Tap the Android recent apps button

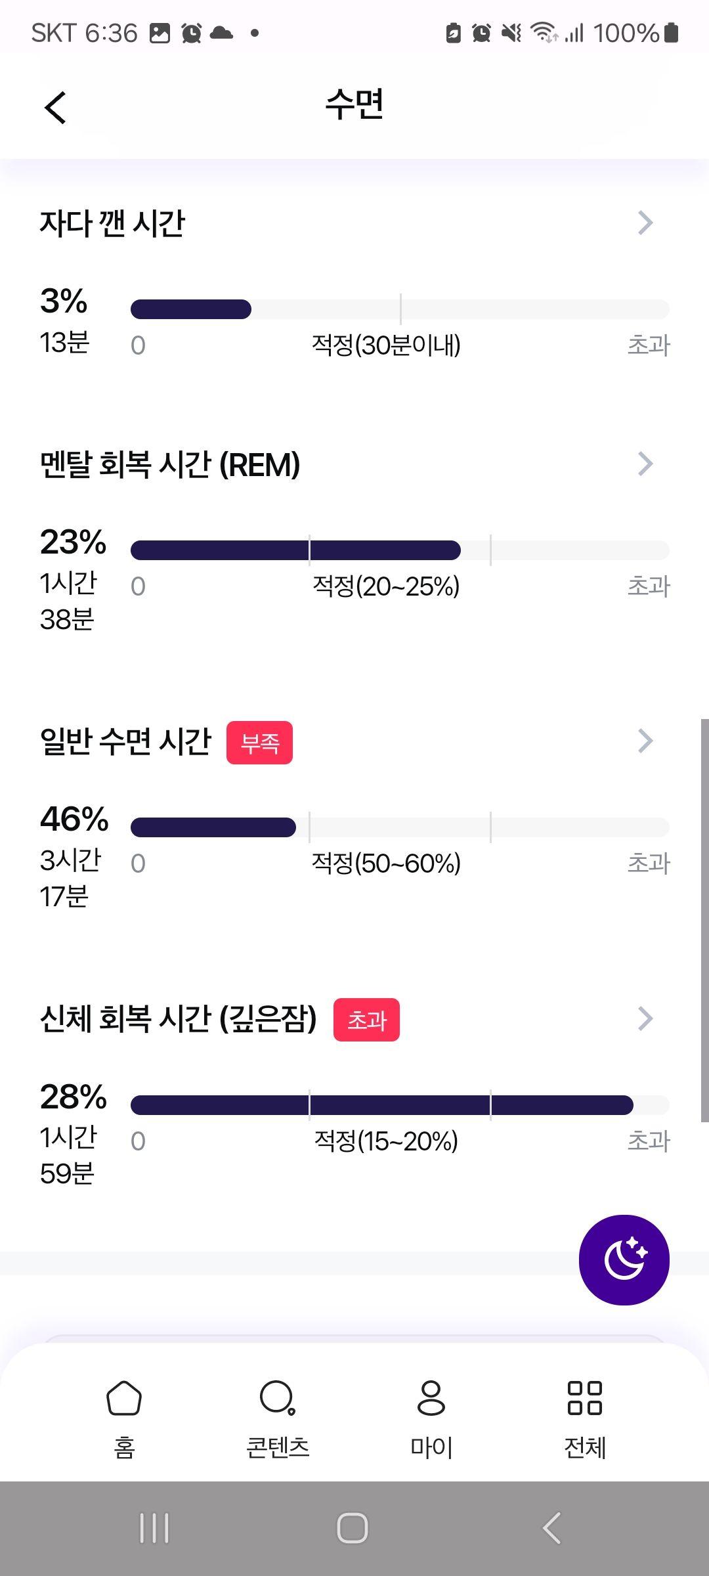tap(154, 1528)
